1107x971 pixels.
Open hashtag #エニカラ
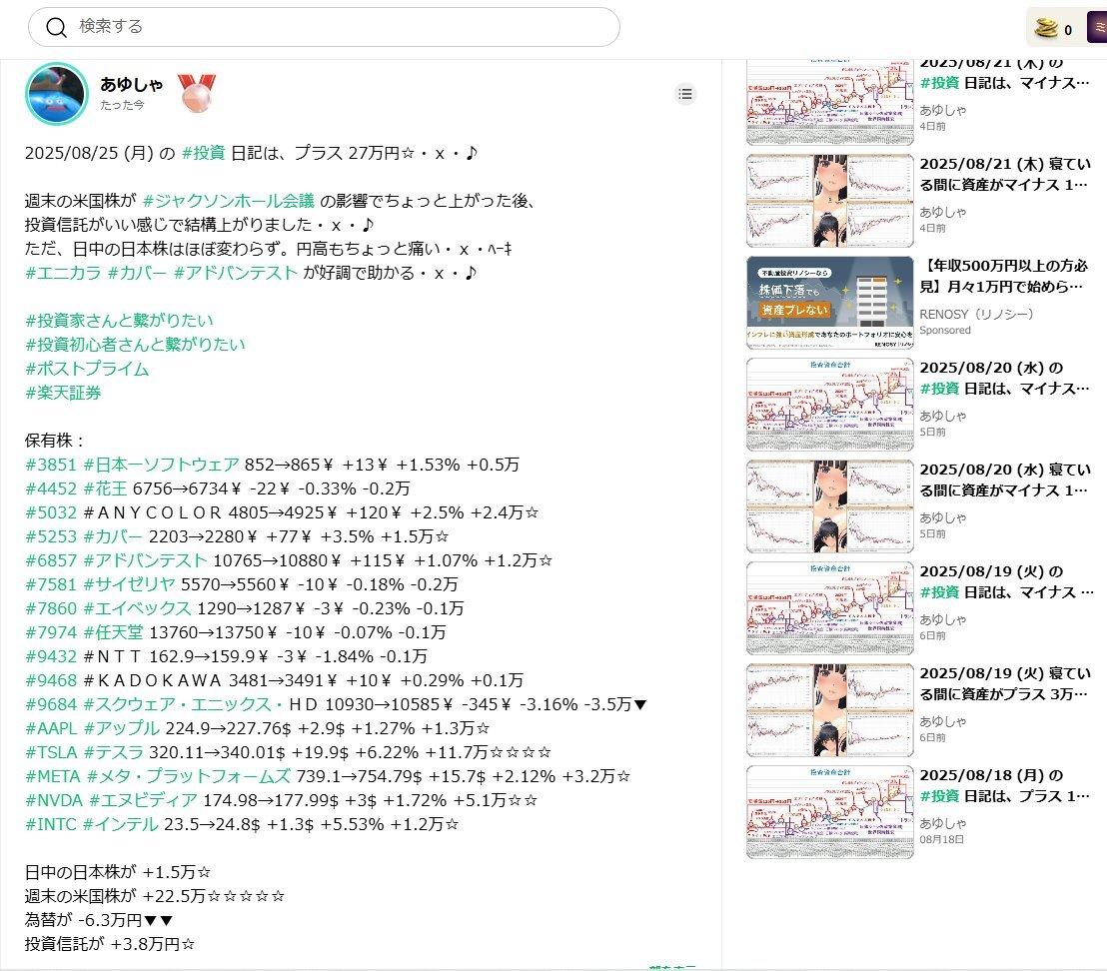coord(64,273)
